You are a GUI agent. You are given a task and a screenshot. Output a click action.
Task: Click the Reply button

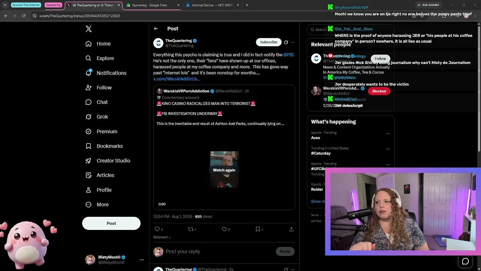pos(285,251)
